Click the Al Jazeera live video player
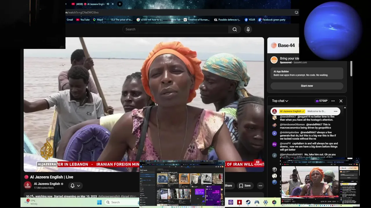The width and height of the screenshot is (371, 208). click(144, 105)
